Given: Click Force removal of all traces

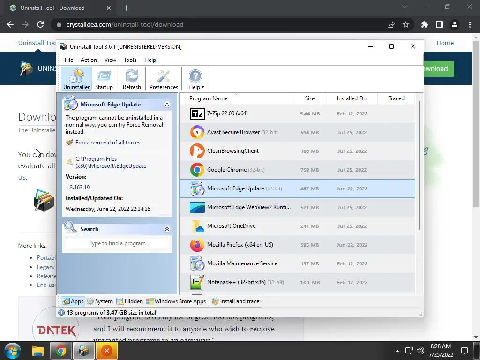Looking at the screenshot, I should [x=108, y=142].
